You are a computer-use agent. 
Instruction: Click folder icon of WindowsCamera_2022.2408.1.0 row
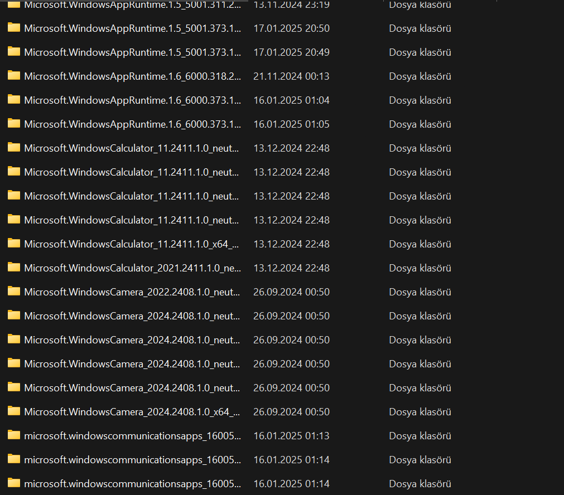(14, 291)
